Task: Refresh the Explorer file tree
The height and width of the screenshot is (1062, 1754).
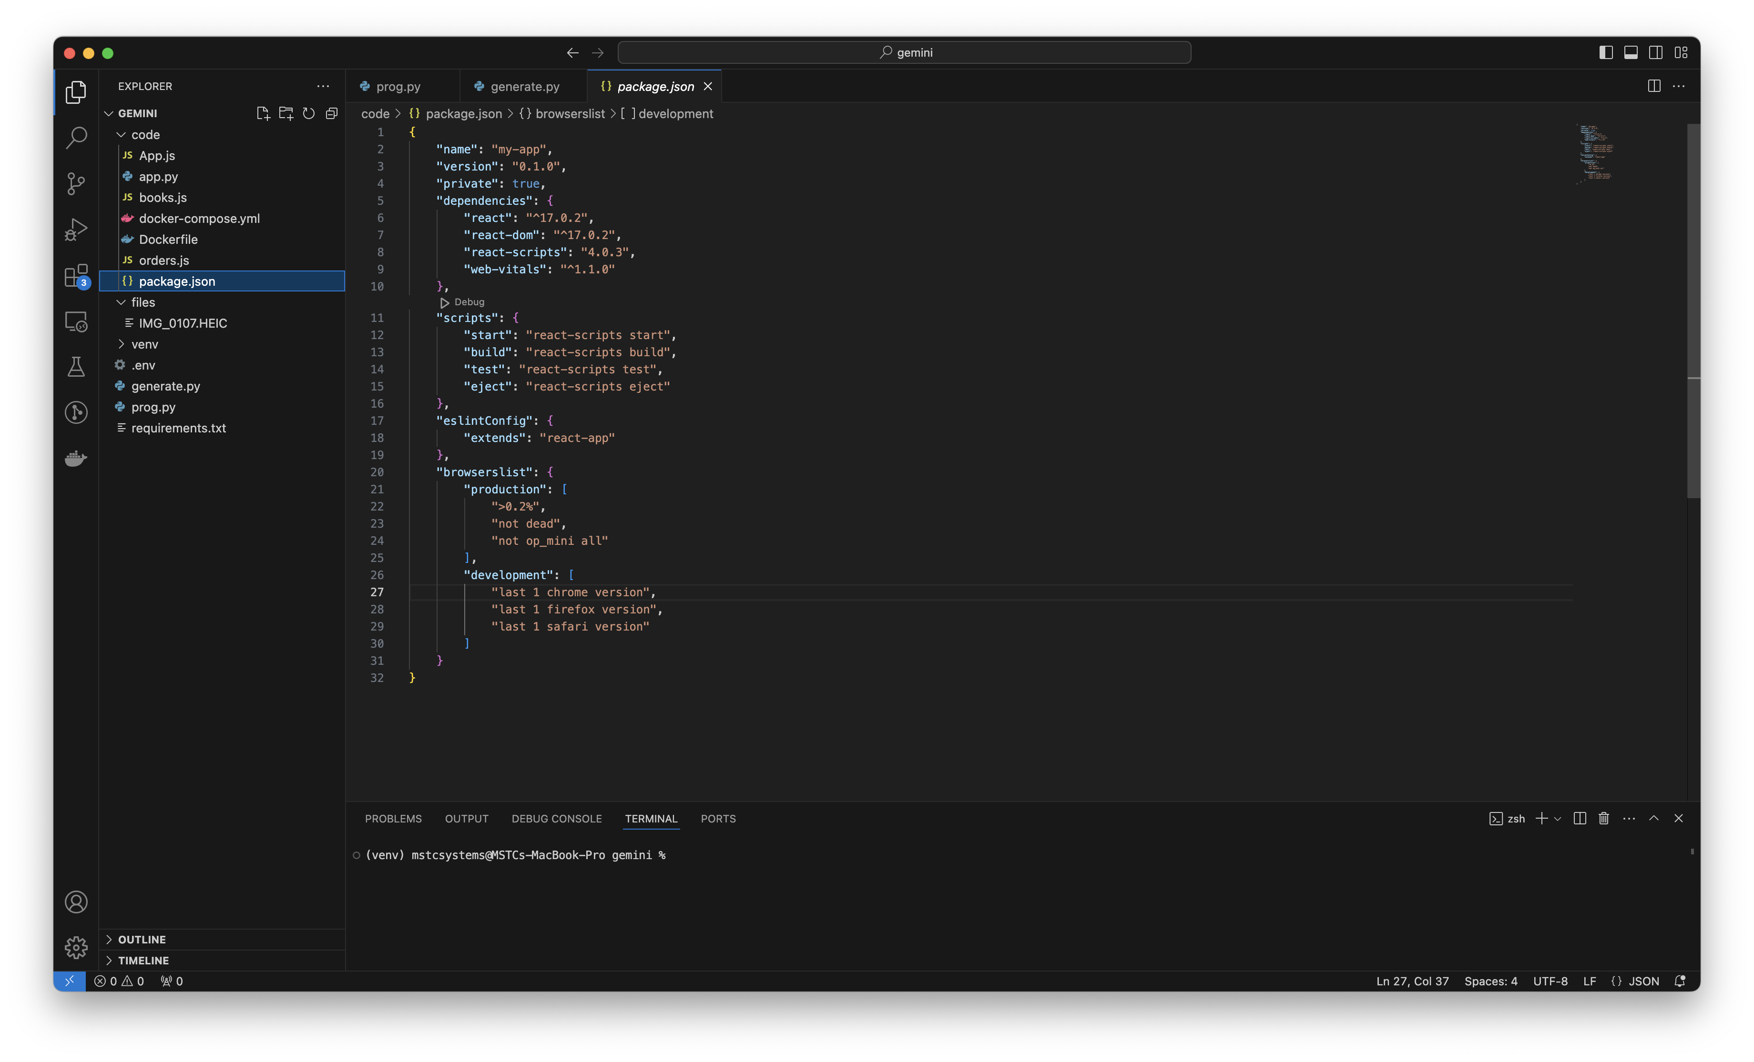Action: 308,114
